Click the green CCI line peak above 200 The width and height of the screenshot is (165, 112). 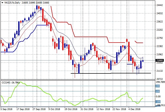[20, 82]
